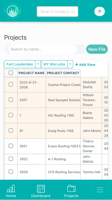112x200 pixels.
Task: Open CFS Roofing Services project
Action: (63, 172)
